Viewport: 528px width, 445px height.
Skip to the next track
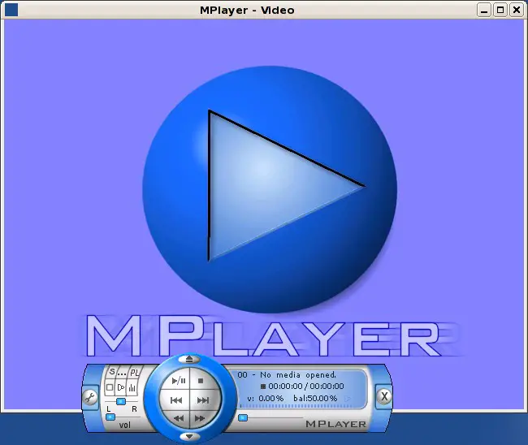pos(203,400)
